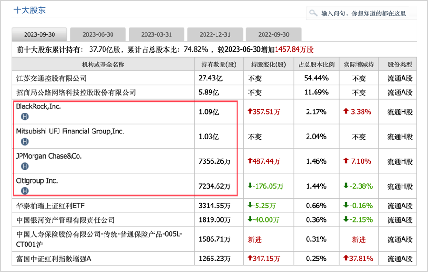This screenshot has width=428, height=272.
Task: Click red up arrow beside 357.51万
Action: click(x=250, y=112)
